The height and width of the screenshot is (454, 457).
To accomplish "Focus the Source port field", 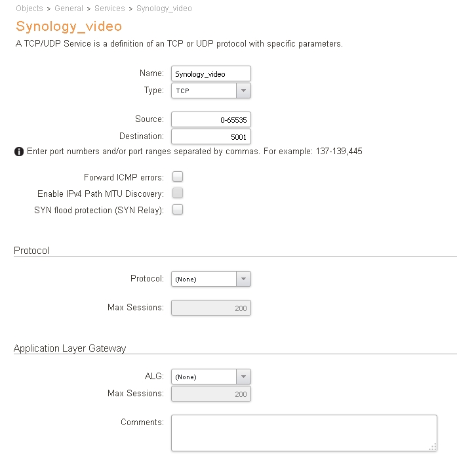I will point(211,119).
